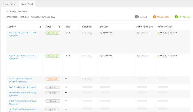
Task: Click the Ability to Assign column header
Action: 165,27
